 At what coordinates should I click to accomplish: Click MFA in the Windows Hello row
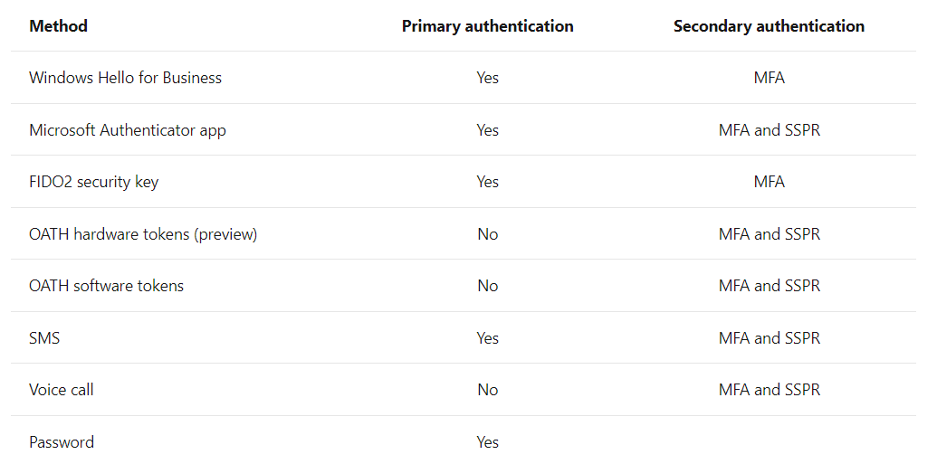coord(769,78)
